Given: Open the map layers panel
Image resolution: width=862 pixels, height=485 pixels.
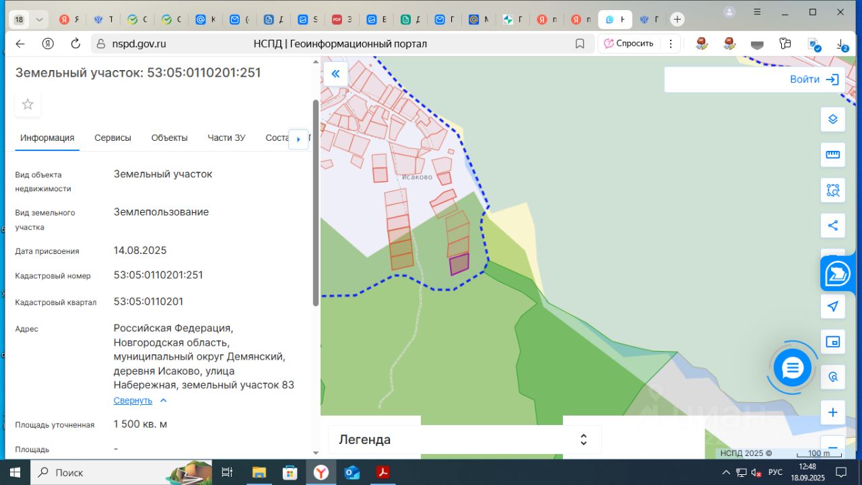Looking at the screenshot, I should pyautogui.click(x=833, y=119).
